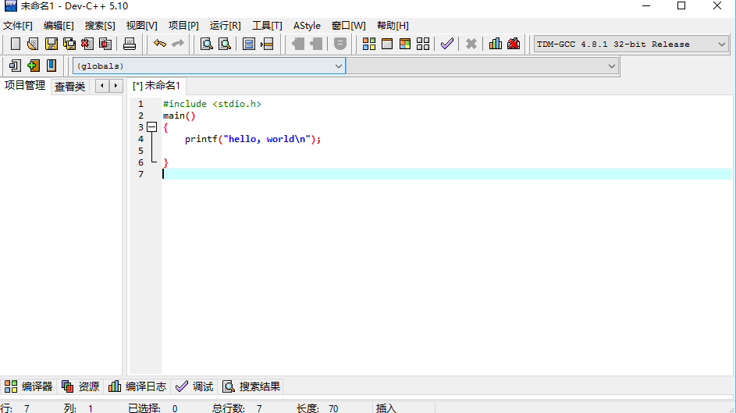
Task: Click the Find magnifier icon
Action: pyautogui.click(x=207, y=44)
